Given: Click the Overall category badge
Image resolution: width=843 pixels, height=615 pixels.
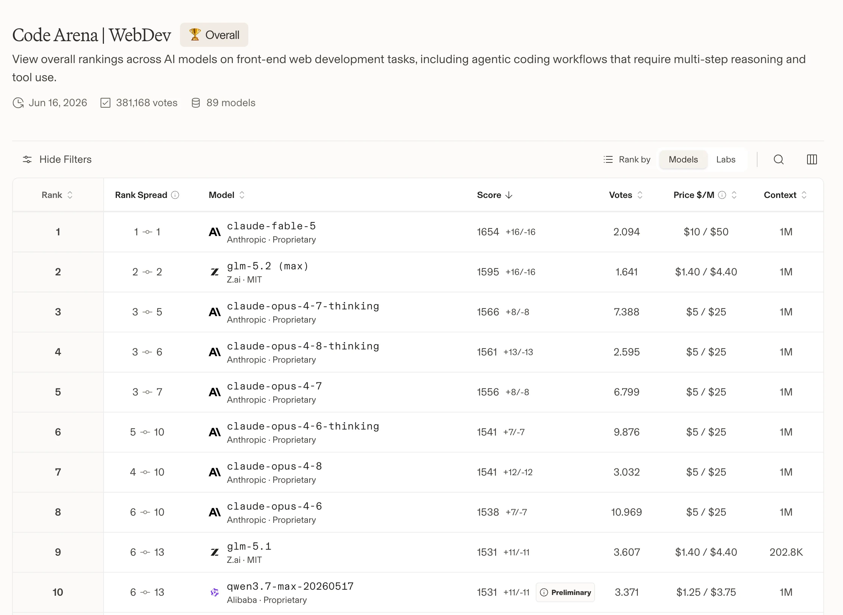Looking at the screenshot, I should (214, 35).
